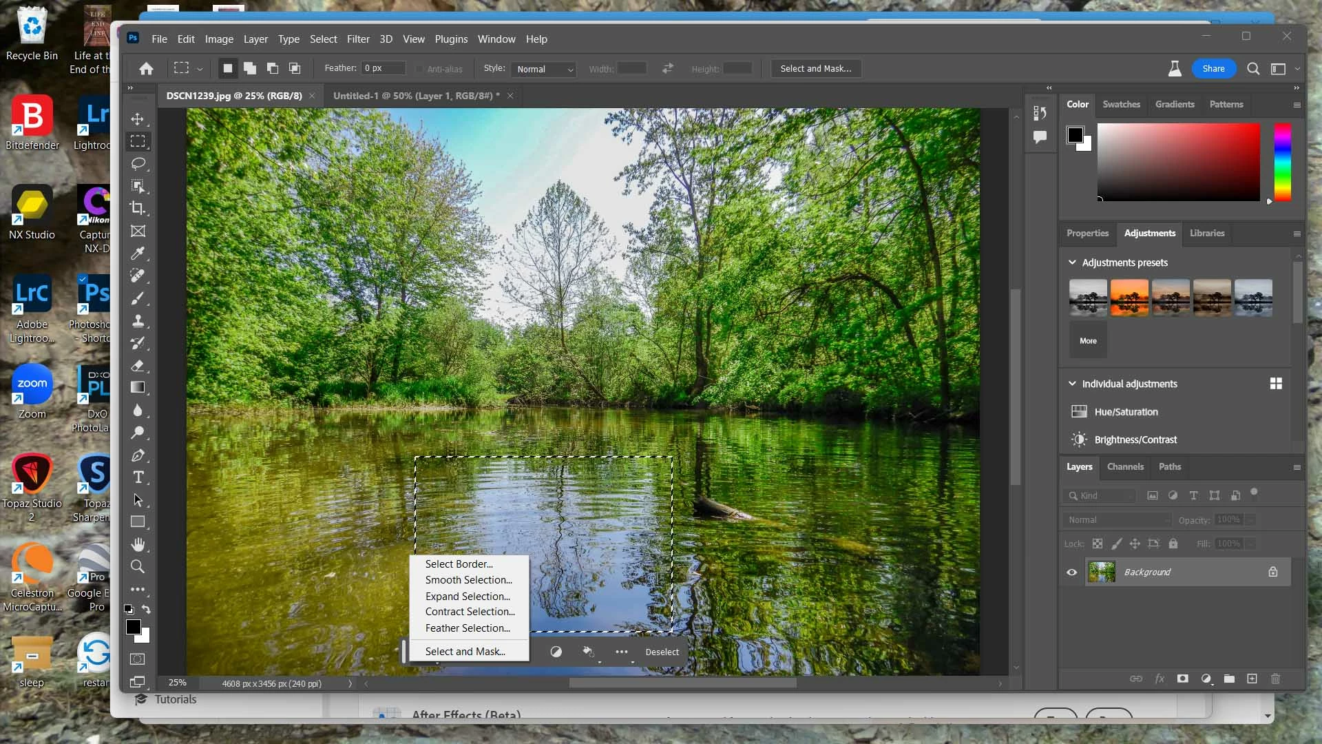The height and width of the screenshot is (744, 1322).
Task: Collapse the Individual adjustments section
Action: (x=1072, y=384)
